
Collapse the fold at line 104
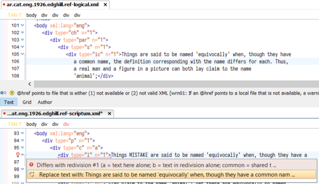coord(22,47)
